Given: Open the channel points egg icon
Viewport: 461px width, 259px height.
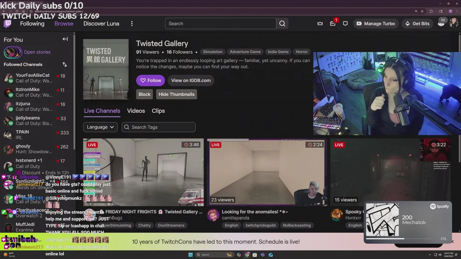Looking at the screenshot, I should tap(441, 23).
